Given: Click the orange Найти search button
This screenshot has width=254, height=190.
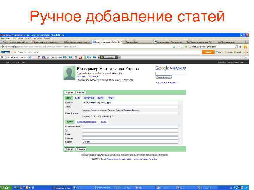Looking at the screenshot, I should [208, 52].
